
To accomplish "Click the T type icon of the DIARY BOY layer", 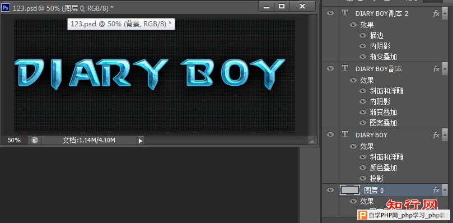I will (x=345, y=134).
